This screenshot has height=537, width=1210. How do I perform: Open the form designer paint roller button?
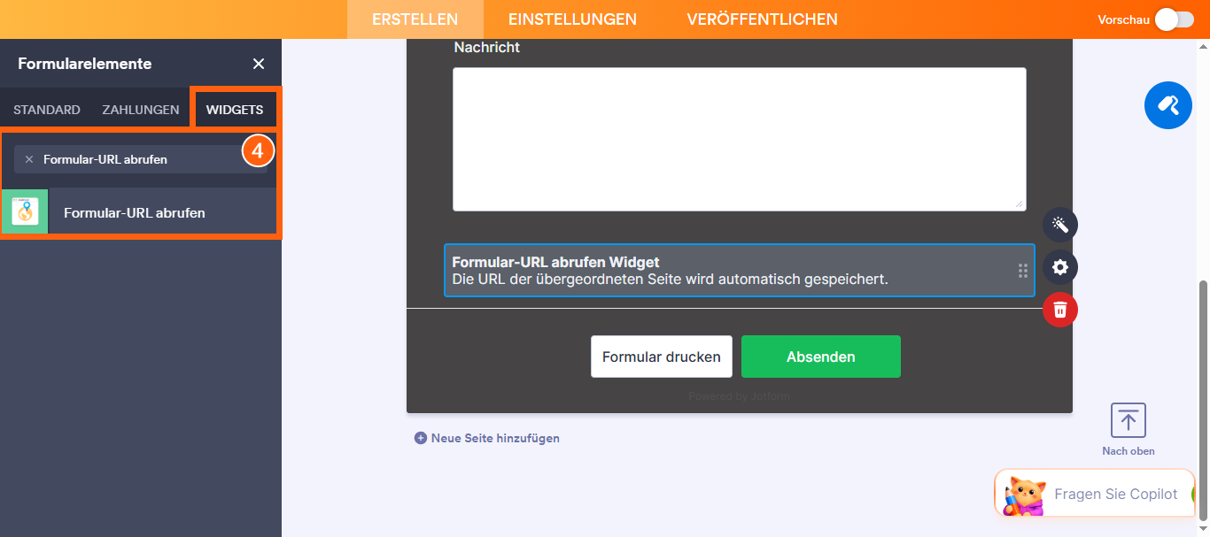click(x=1168, y=105)
